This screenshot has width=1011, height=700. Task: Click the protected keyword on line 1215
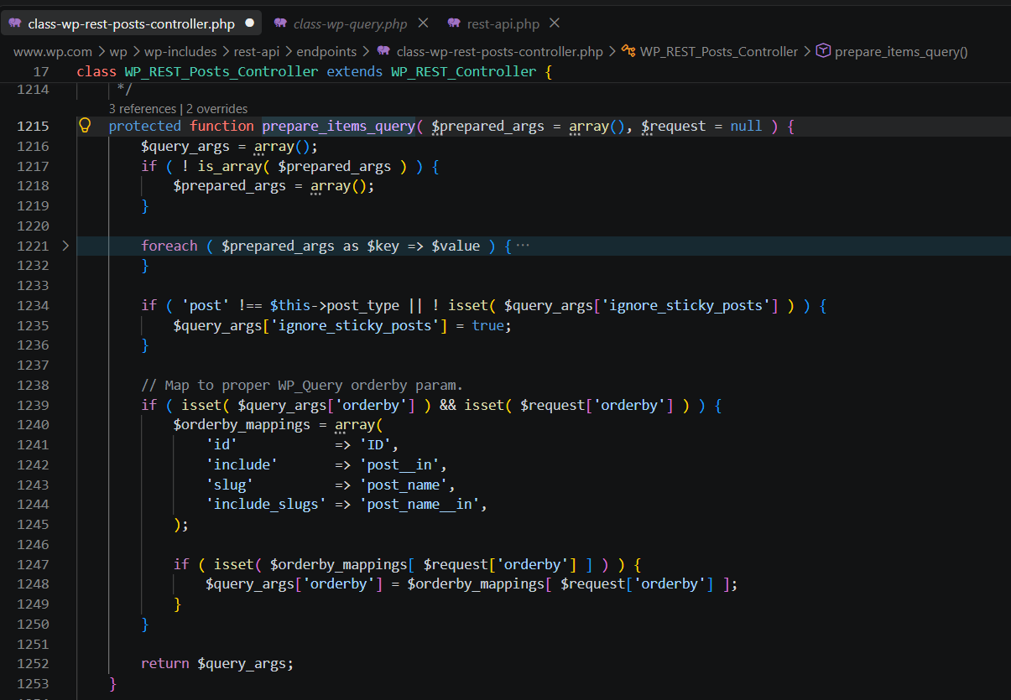point(145,126)
